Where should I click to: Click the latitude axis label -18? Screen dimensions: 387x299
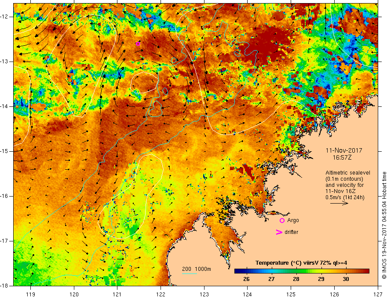(4, 286)
